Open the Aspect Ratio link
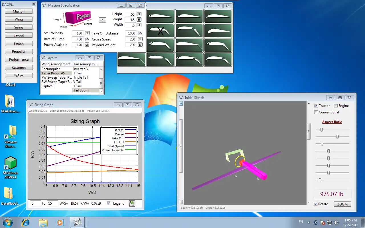Screen dimensions: 365x228 pyautogui.click(x=332, y=122)
